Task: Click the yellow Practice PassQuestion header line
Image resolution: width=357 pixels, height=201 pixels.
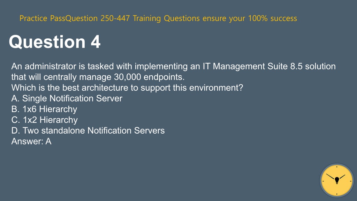Action: click(158, 18)
